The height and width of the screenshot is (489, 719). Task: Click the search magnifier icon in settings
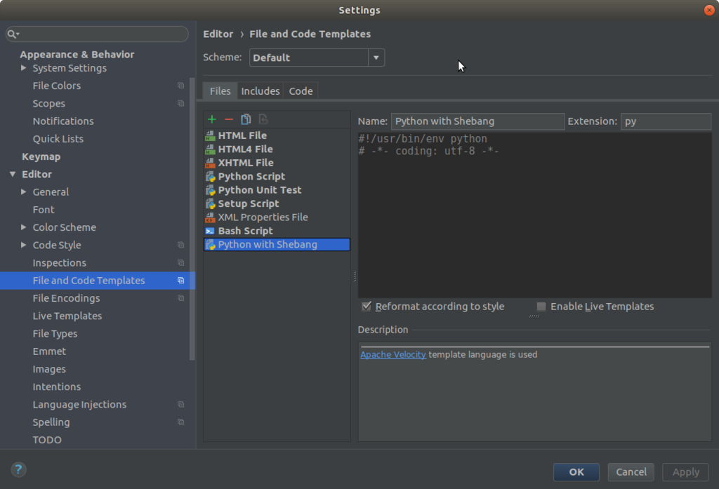tap(13, 34)
